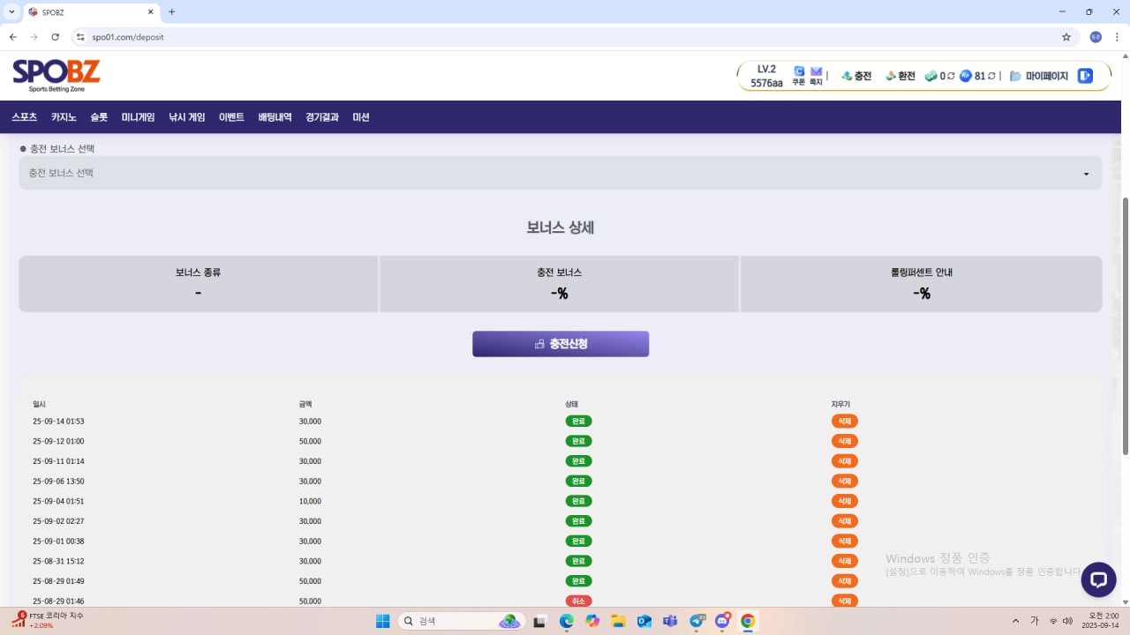This screenshot has height=635, width=1130.
Task: Go to the 배팅내역 menu
Action: click(275, 117)
